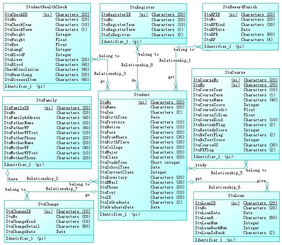Click the StuLoan entity header
The height and width of the screenshot is (245, 282).
(236, 196)
